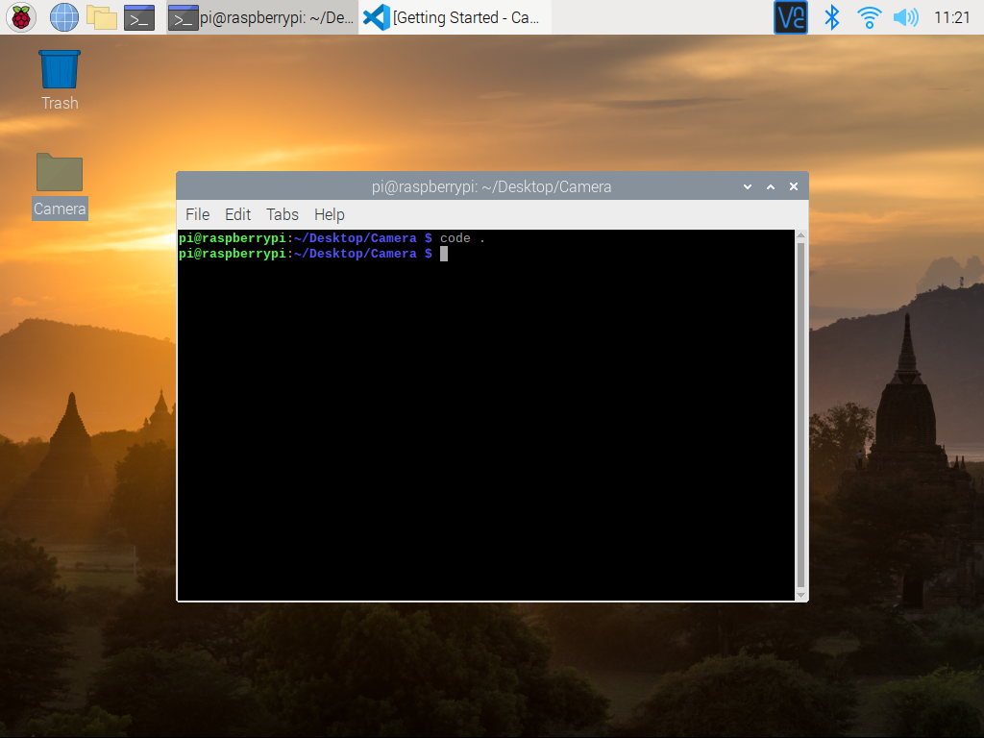This screenshot has height=738, width=984.
Task: Open the Trash on the desktop
Action: pyautogui.click(x=59, y=67)
